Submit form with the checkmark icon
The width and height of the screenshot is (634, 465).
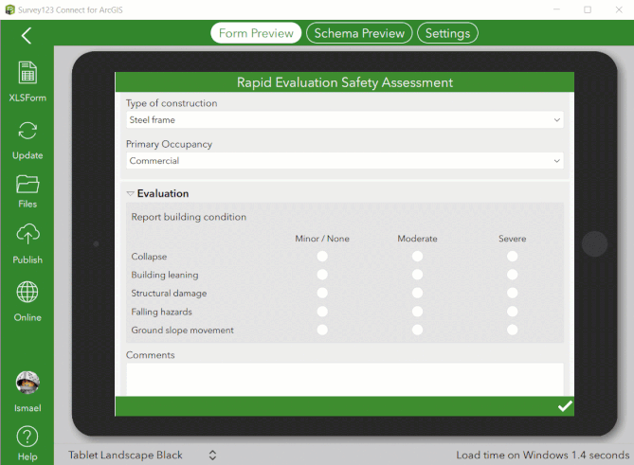(565, 406)
